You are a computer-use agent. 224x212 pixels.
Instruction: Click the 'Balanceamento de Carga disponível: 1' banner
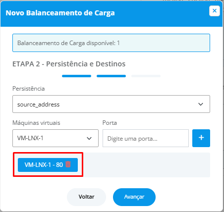111,43
